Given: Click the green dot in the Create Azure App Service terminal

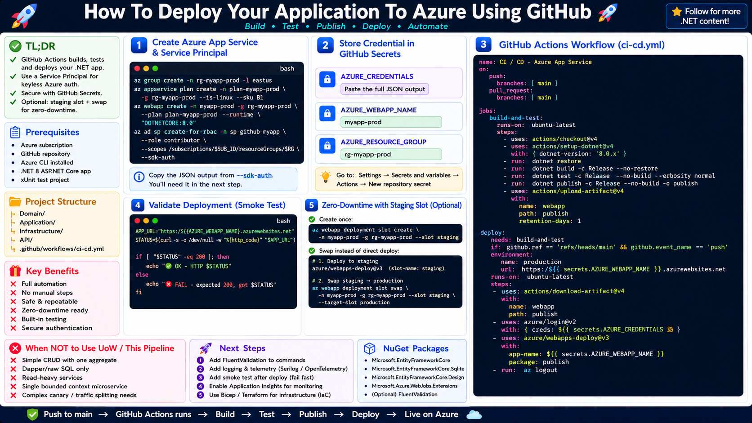Looking at the screenshot, I should (155, 68).
